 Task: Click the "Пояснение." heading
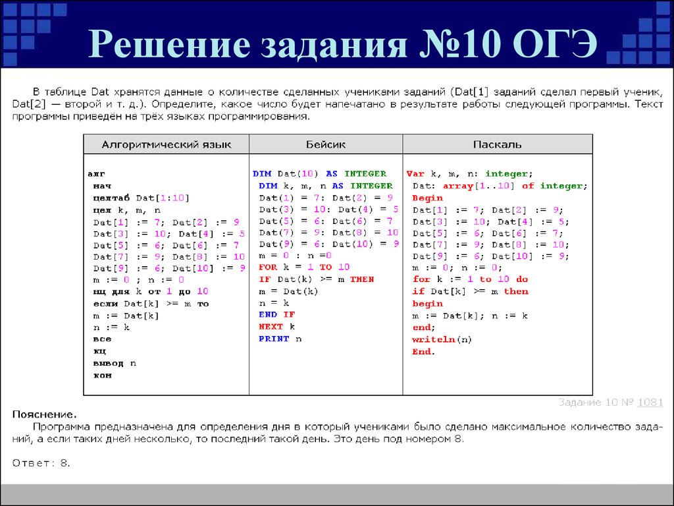tap(45, 415)
